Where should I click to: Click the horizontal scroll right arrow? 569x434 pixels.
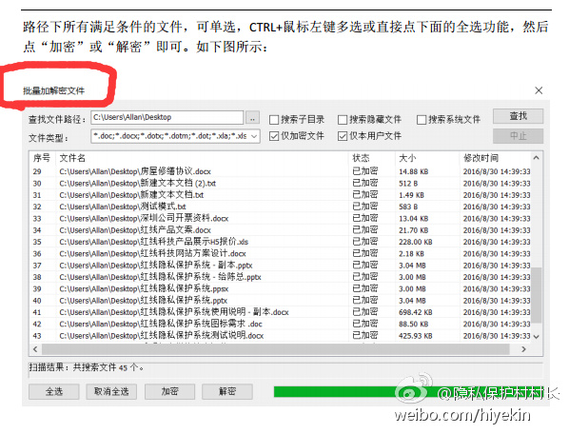(x=523, y=349)
